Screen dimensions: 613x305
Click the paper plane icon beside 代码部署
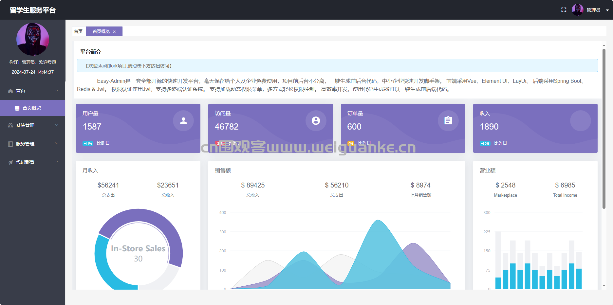(x=10, y=162)
